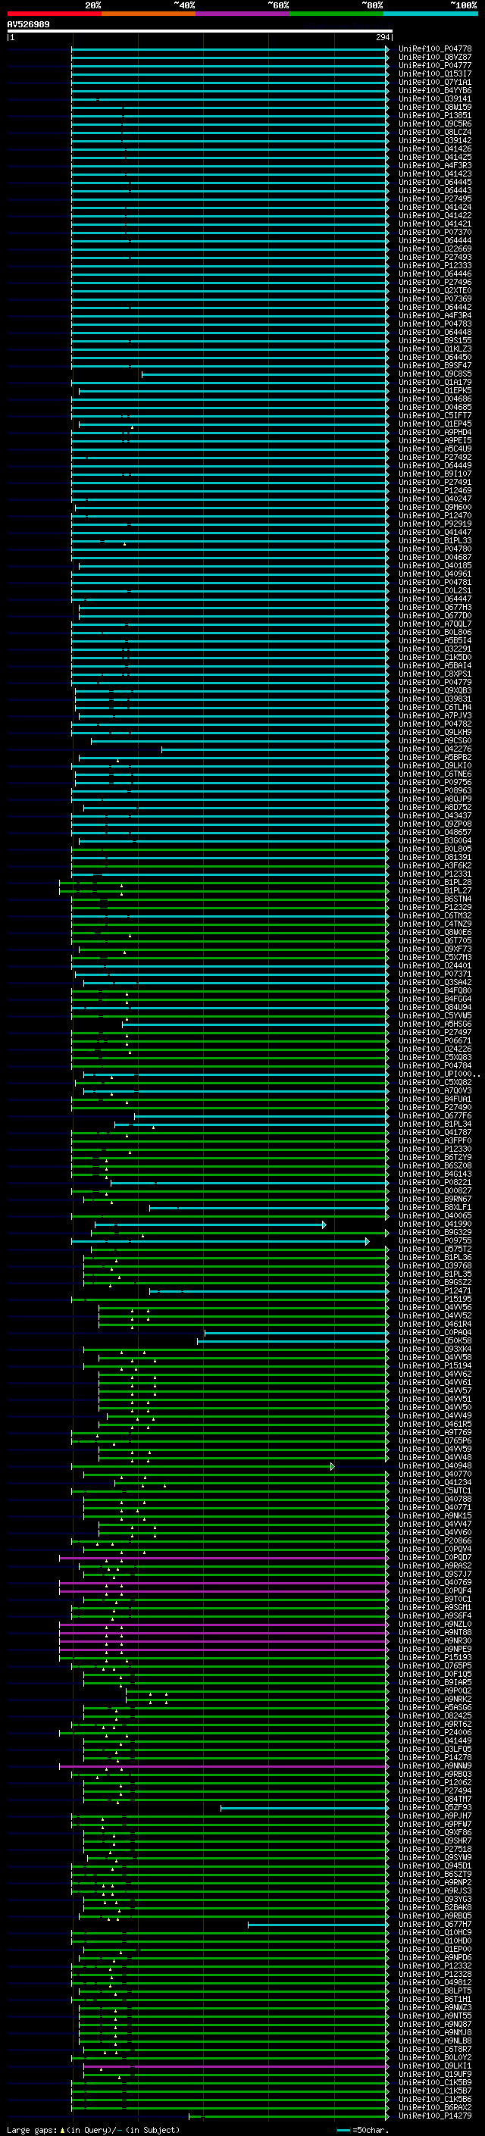Select the UniRef100_A9T769 hit label
This screenshot has width=485, height=2136.
[x=435, y=1433]
